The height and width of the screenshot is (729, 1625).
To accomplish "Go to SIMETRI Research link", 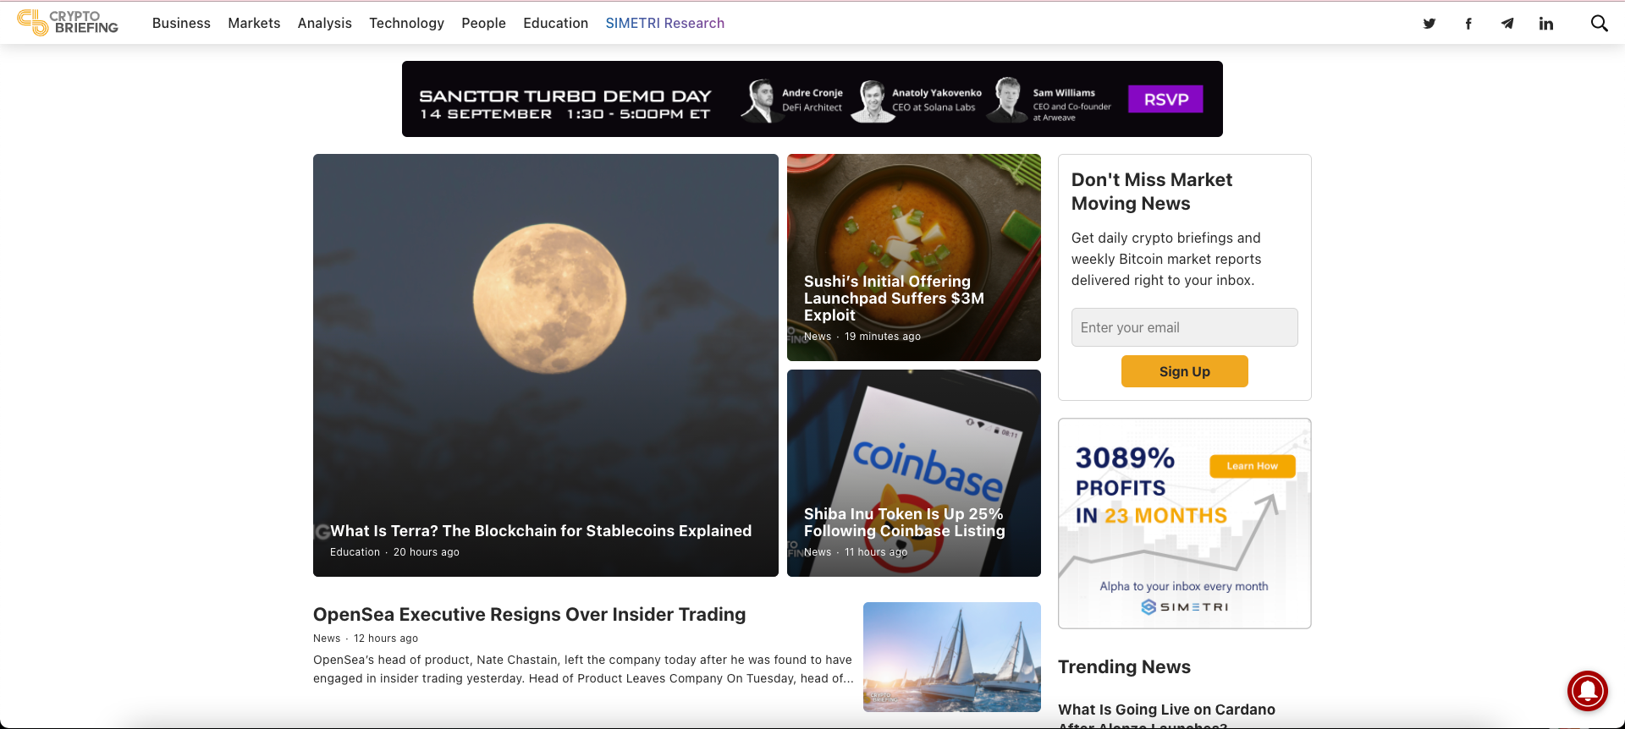I will (x=665, y=23).
